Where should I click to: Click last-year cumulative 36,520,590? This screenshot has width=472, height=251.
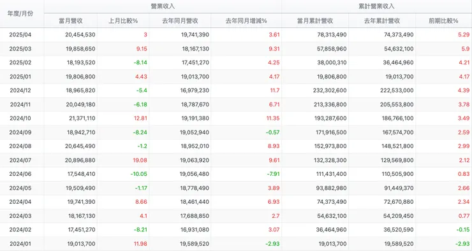click(399, 229)
